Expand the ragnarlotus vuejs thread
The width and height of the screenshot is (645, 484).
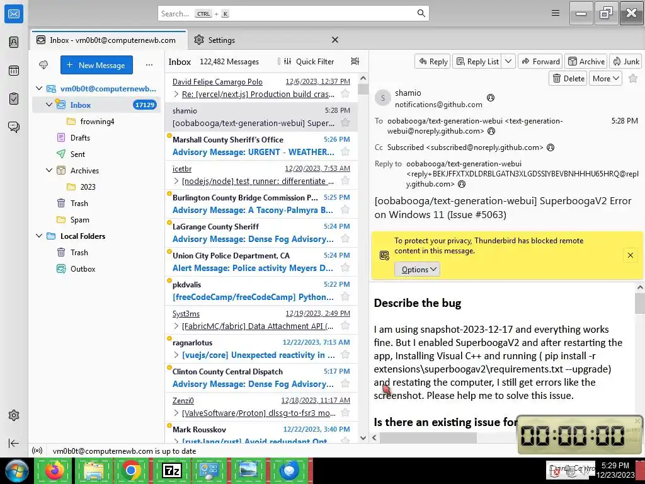tap(176, 355)
